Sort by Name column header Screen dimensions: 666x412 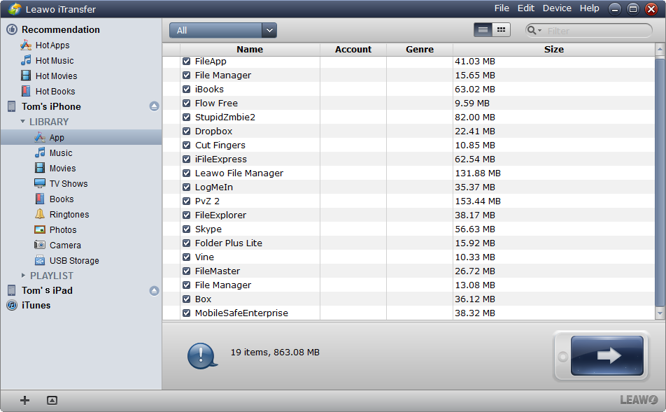point(250,49)
